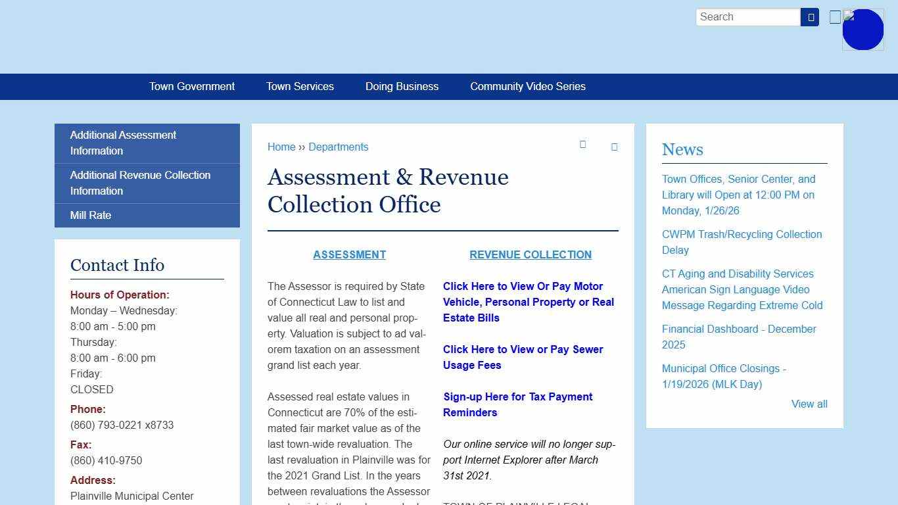This screenshot has width=898, height=505.
Task: Click inside the Search input field
Action: pos(747,16)
